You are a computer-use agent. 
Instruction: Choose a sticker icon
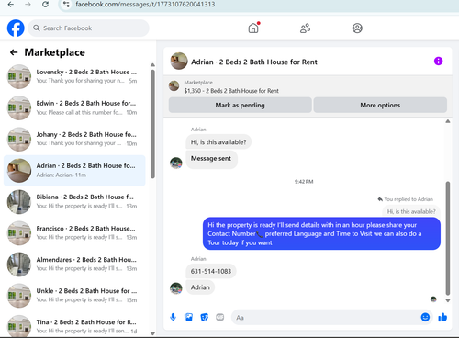204,318
